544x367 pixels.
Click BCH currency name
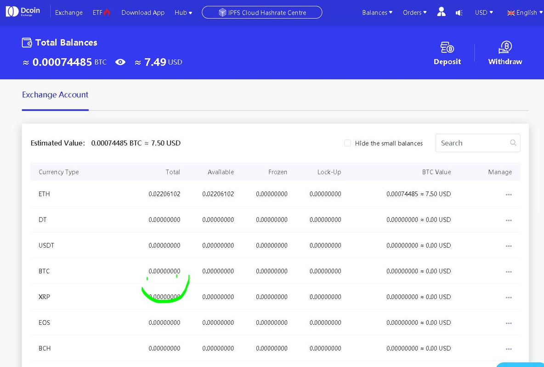pyautogui.click(x=45, y=348)
